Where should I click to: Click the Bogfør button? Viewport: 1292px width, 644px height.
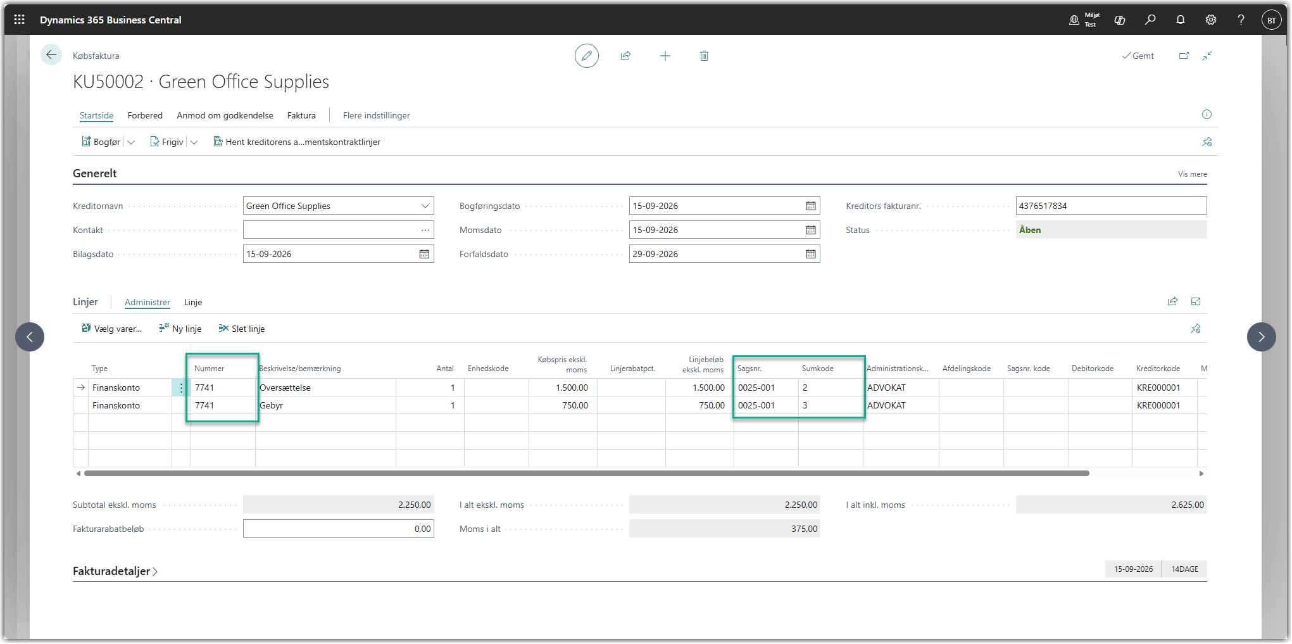pyautogui.click(x=101, y=142)
